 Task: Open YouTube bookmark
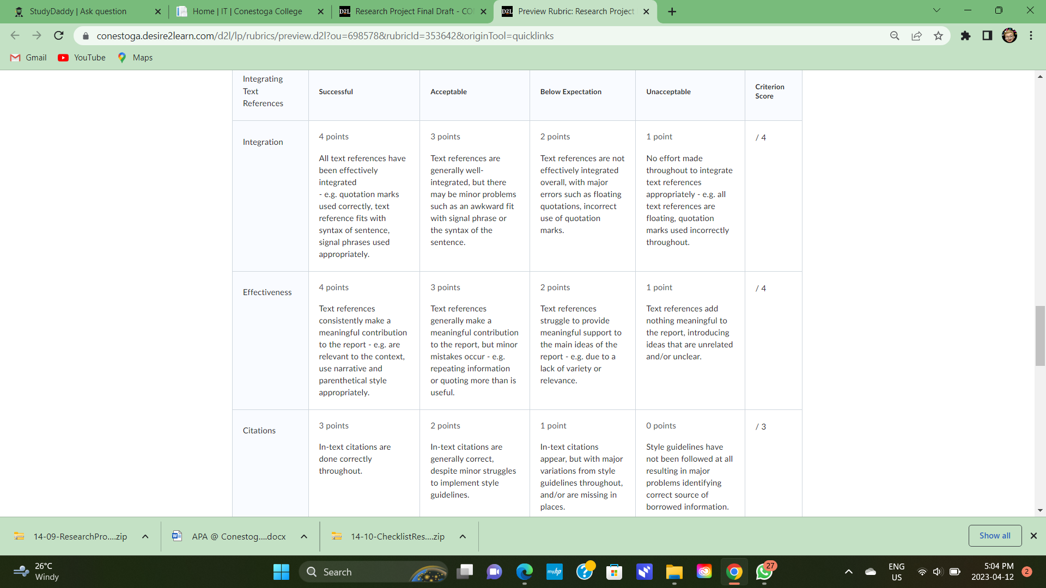[82, 58]
